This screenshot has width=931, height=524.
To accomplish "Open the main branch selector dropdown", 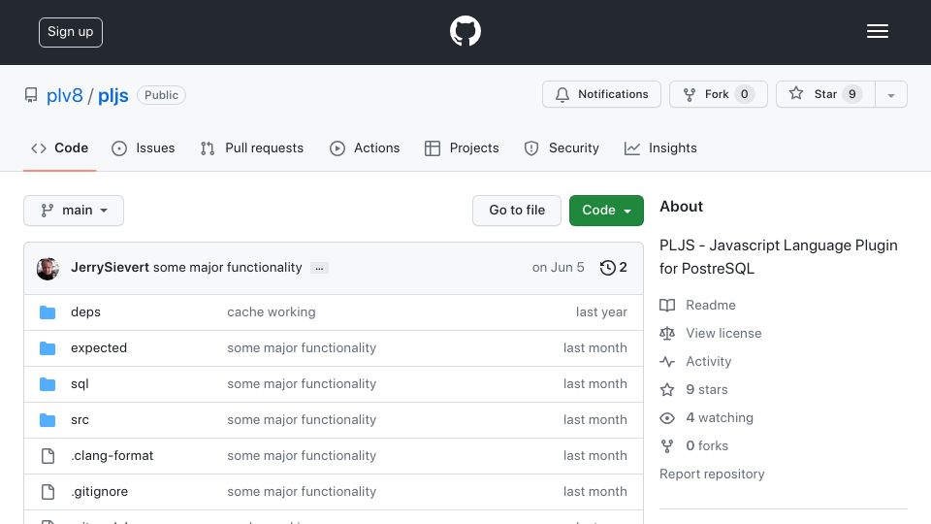I will (x=74, y=211).
